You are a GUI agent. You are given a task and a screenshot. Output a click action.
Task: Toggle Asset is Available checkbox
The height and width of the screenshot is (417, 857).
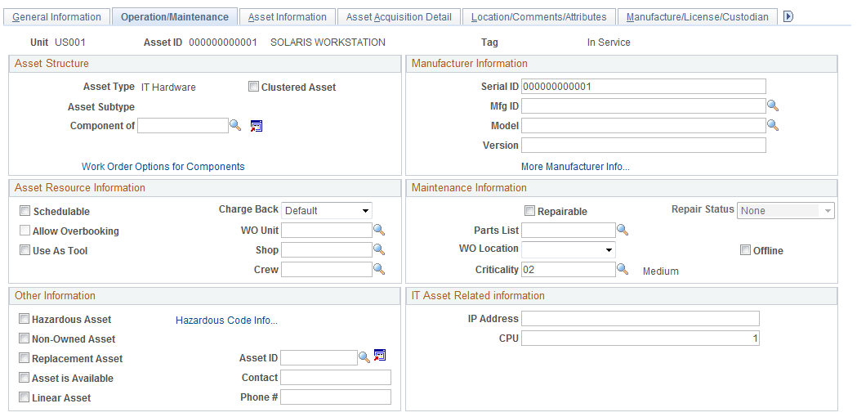coord(24,378)
